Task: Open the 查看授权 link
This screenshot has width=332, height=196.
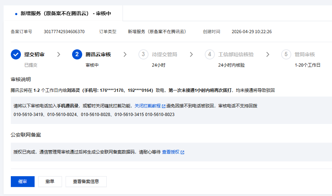Action: click(x=171, y=152)
